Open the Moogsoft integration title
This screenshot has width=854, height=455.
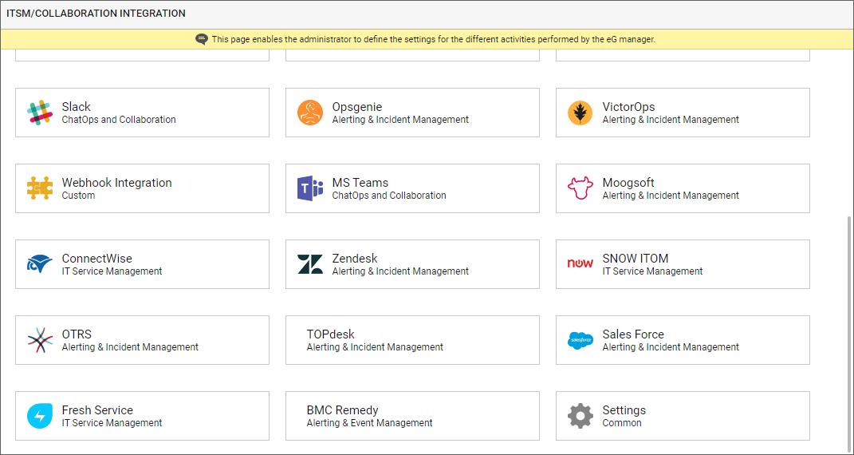pyautogui.click(x=628, y=183)
